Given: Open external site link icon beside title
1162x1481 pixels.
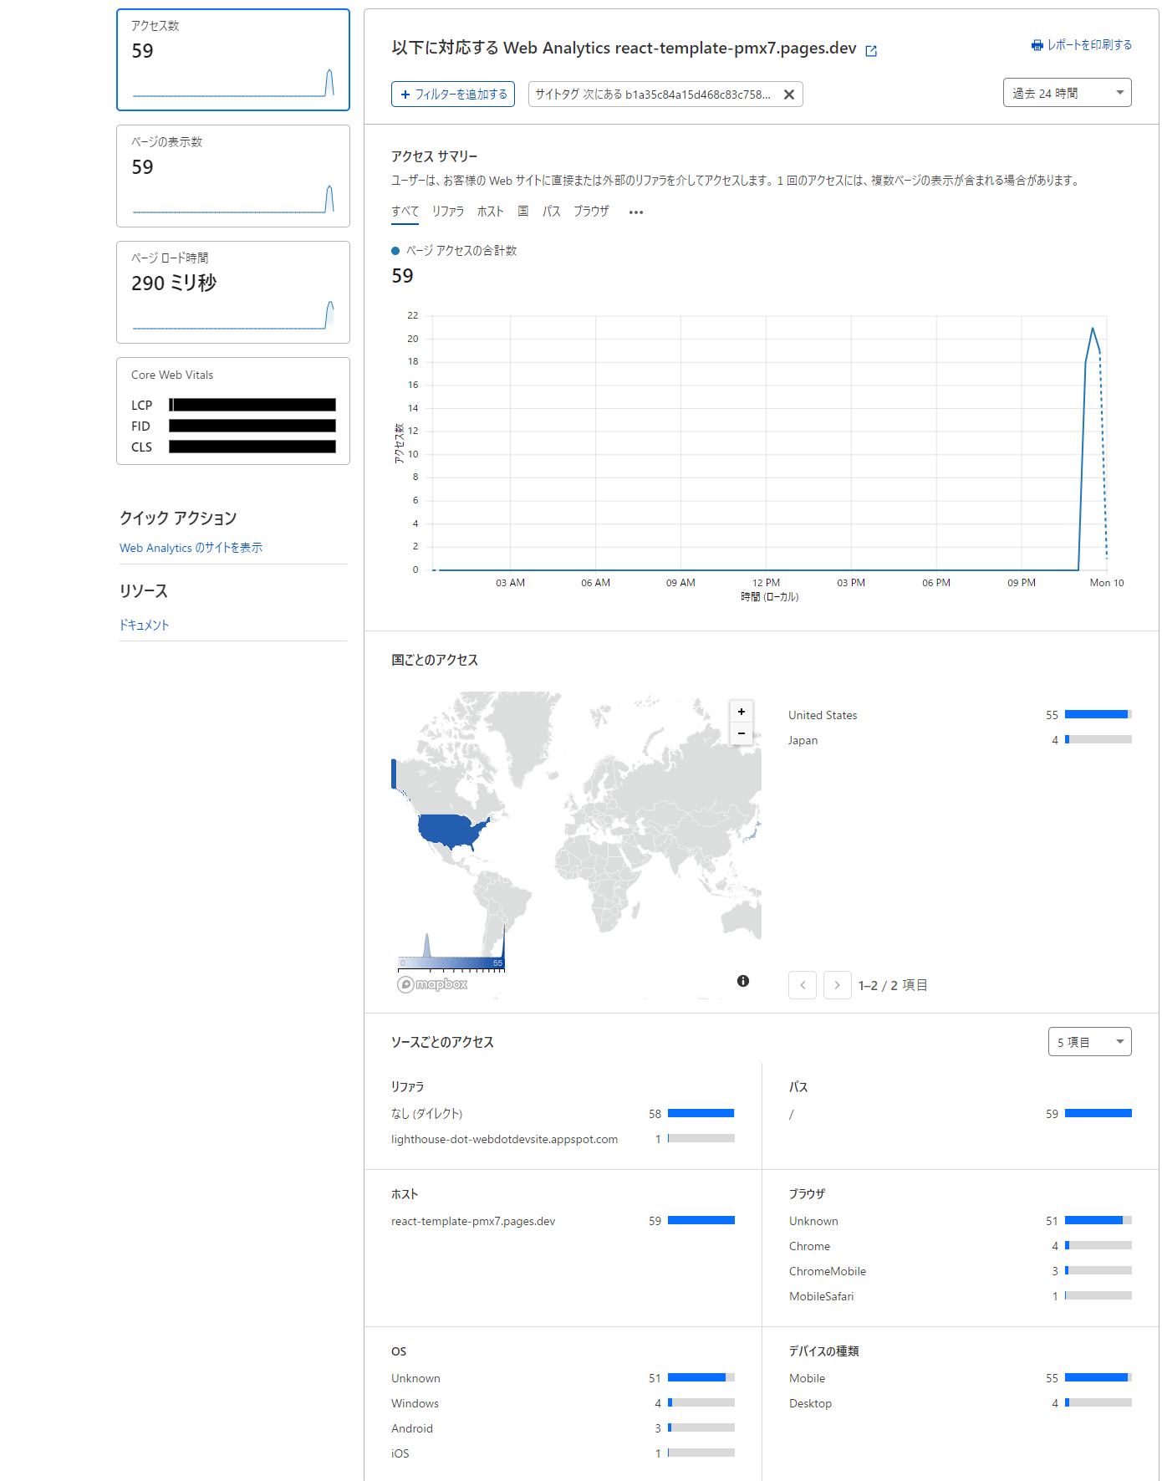Looking at the screenshot, I should click(x=871, y=51).
